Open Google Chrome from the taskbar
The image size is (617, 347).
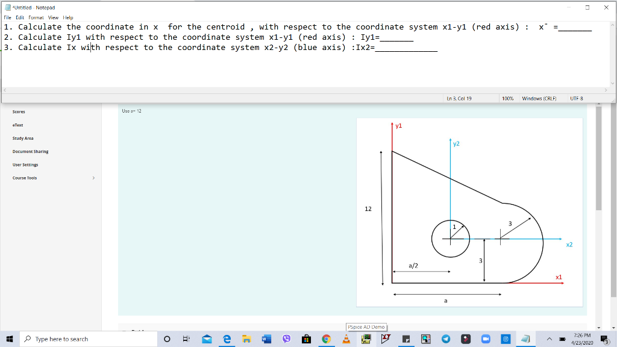327,339
